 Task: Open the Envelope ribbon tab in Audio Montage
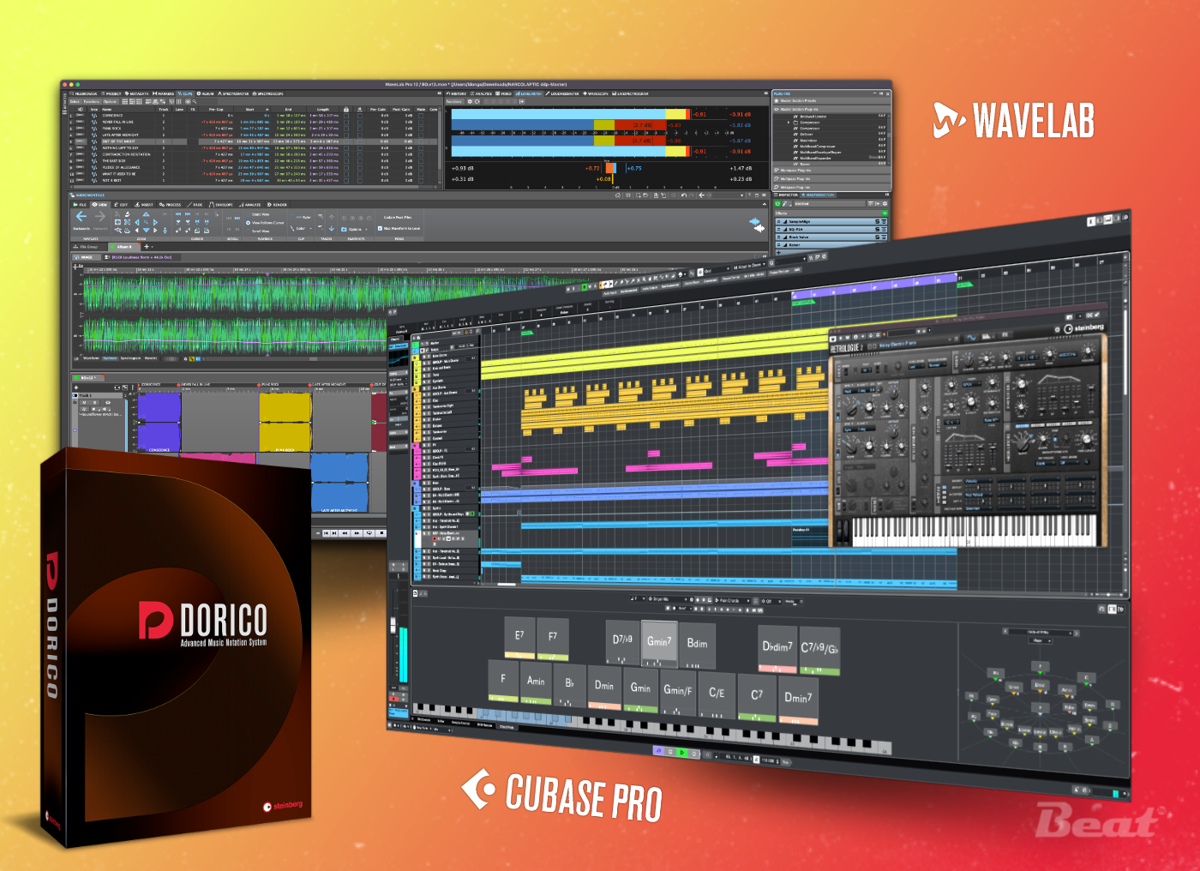point(222,205)
